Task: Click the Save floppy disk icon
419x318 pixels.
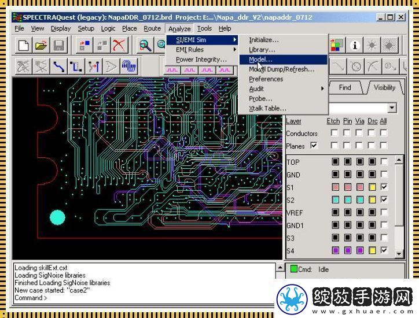Action: [59, 46]
